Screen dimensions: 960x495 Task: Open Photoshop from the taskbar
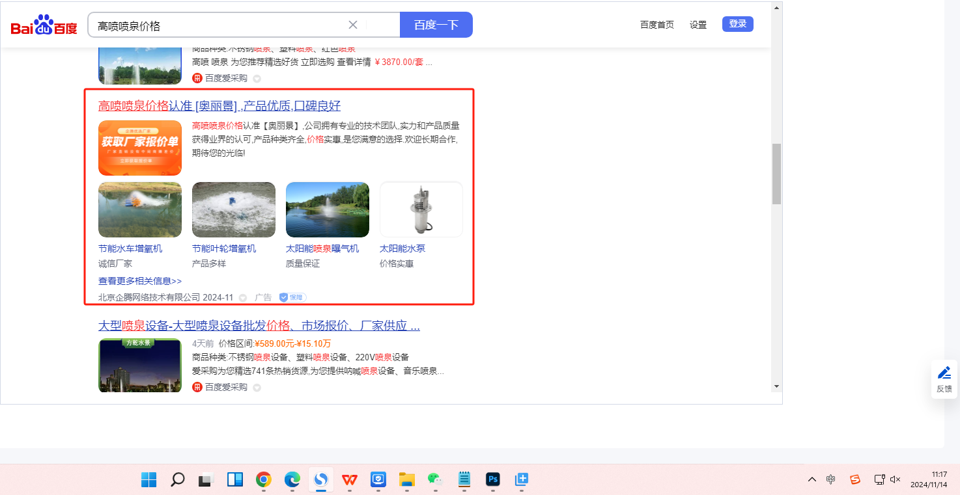(x=493, y=480)
